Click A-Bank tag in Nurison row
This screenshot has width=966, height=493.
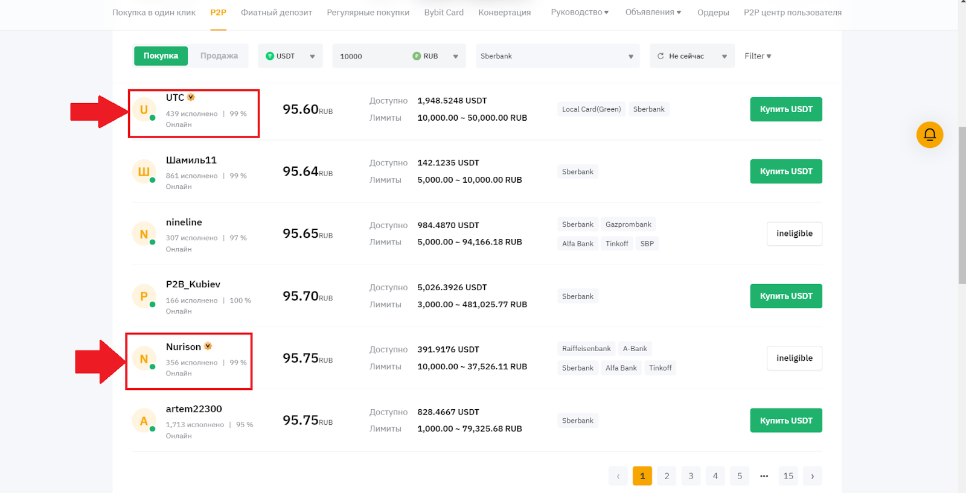[635, 349]
